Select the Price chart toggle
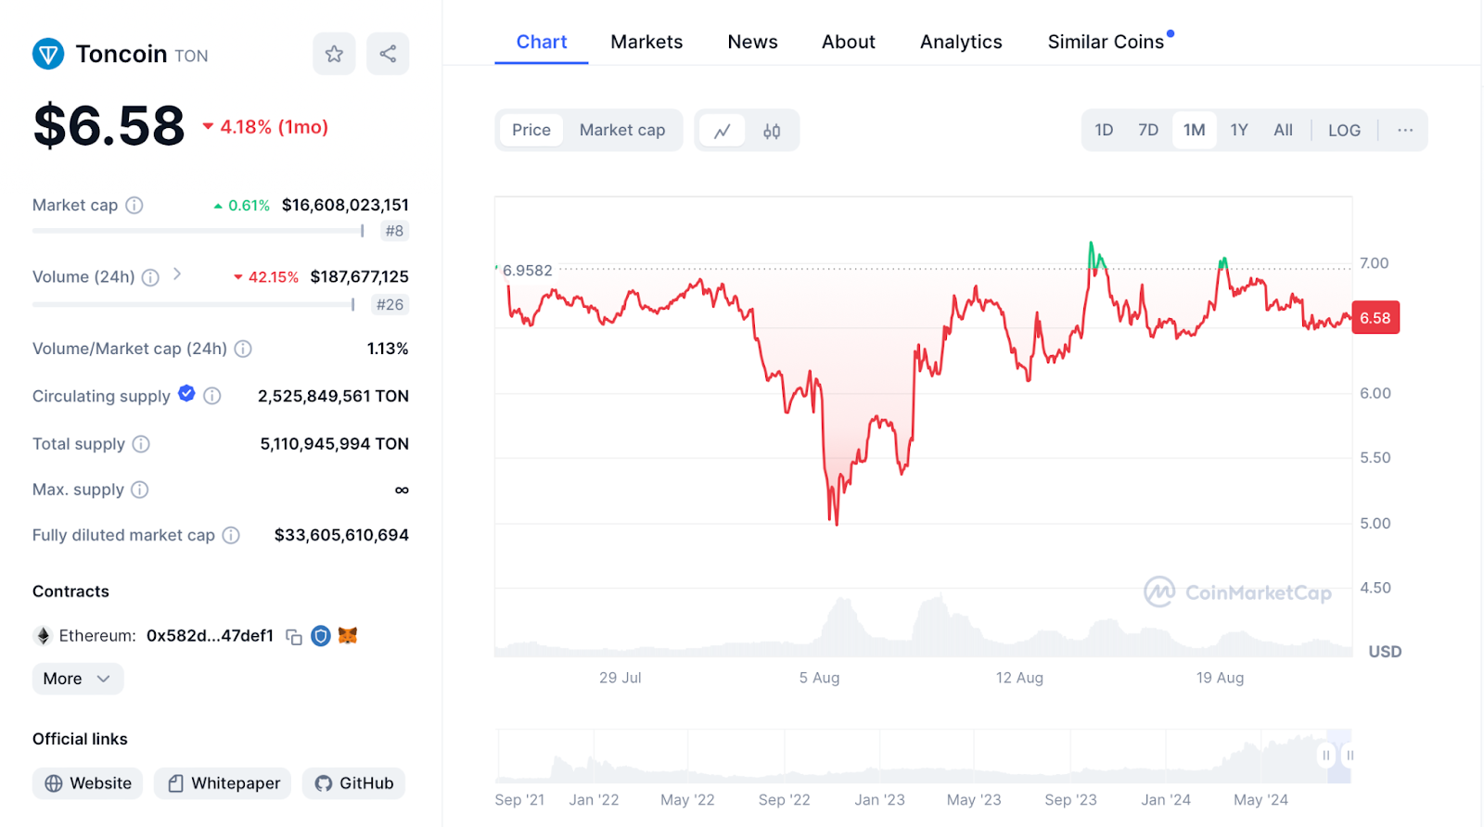The height and width of the screenshot is (827, 1484). pos(531,130)
